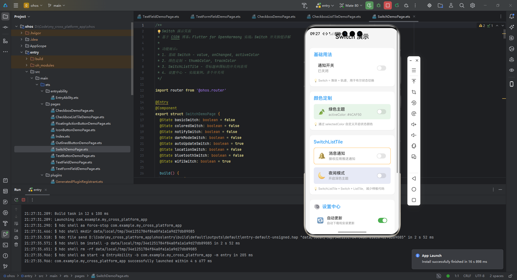
Task: Open Run panel options three-dot menu
Action: pyautogui.click(x=493, y=190)
